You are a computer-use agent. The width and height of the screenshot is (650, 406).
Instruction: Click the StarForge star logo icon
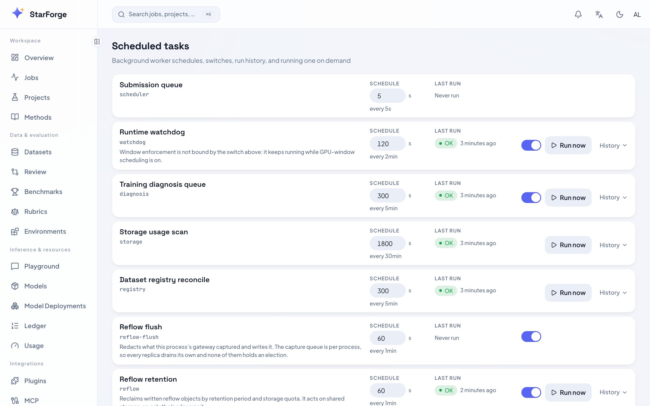(18, 13)
